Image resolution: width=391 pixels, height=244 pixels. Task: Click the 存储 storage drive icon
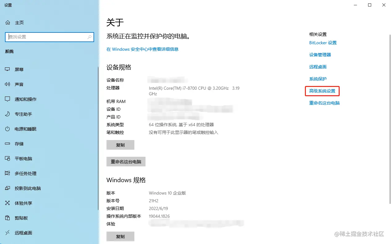click(x=8, y=144)
